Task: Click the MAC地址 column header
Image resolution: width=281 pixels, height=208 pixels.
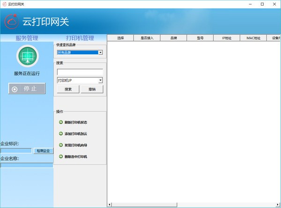Action: [x=253, y=38]
